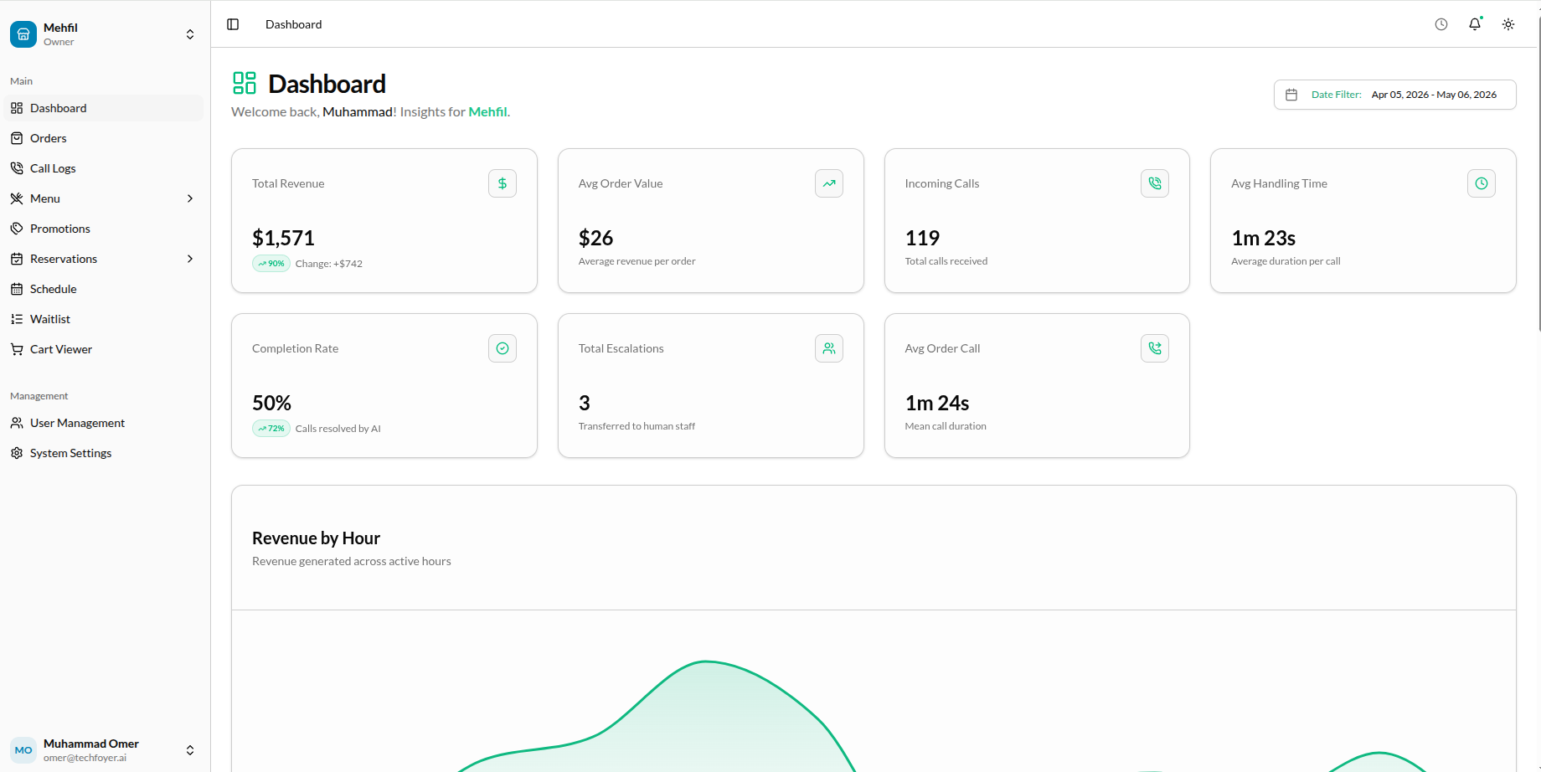Click the Revenue by Hour heading
This screenshot has height=772, width=1541.
(316, 538)
